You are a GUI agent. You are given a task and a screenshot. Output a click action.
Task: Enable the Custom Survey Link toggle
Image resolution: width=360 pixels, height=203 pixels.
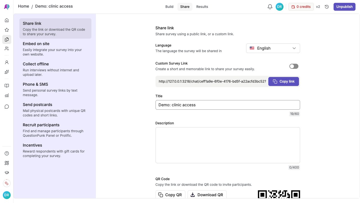294,66
